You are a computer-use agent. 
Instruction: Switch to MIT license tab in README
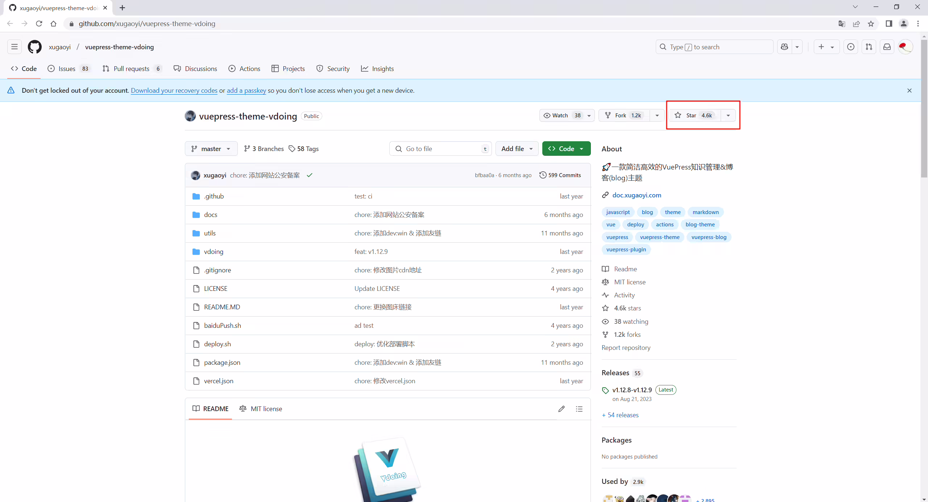coord(261,409)
